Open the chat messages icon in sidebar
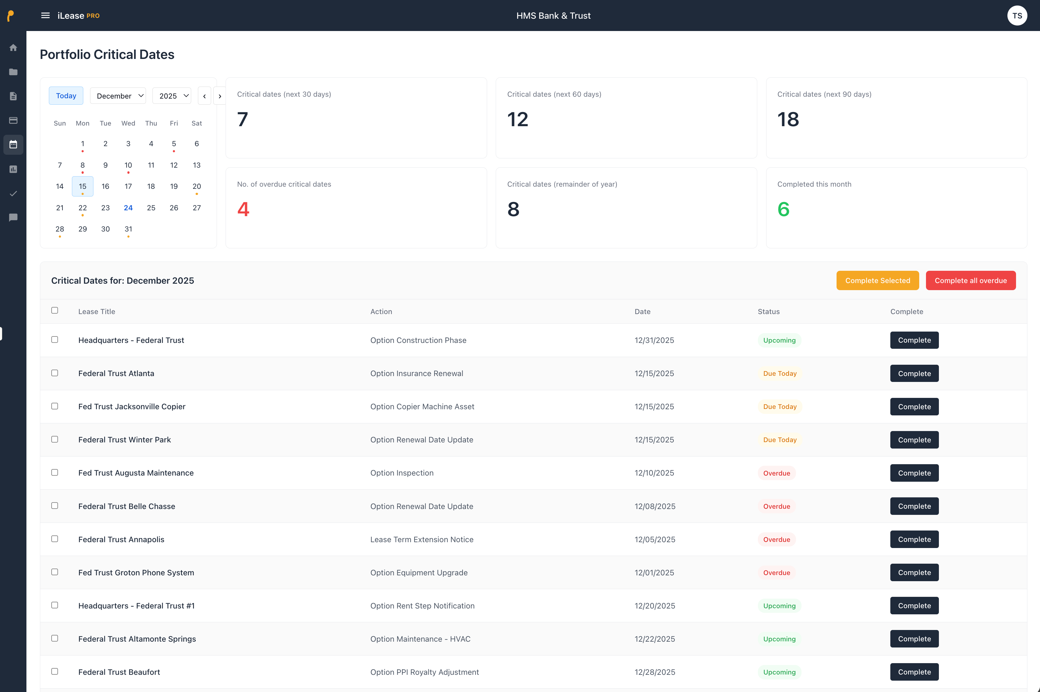 tap(13, 217)
